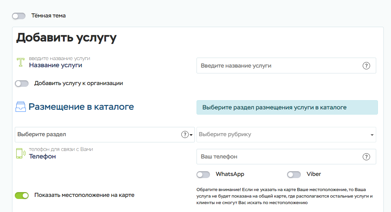Image resolution: width=391 pixels, height=212 pixels.
Task: Focus the Ваш телефон input field
Action: (x=279, y=157)
